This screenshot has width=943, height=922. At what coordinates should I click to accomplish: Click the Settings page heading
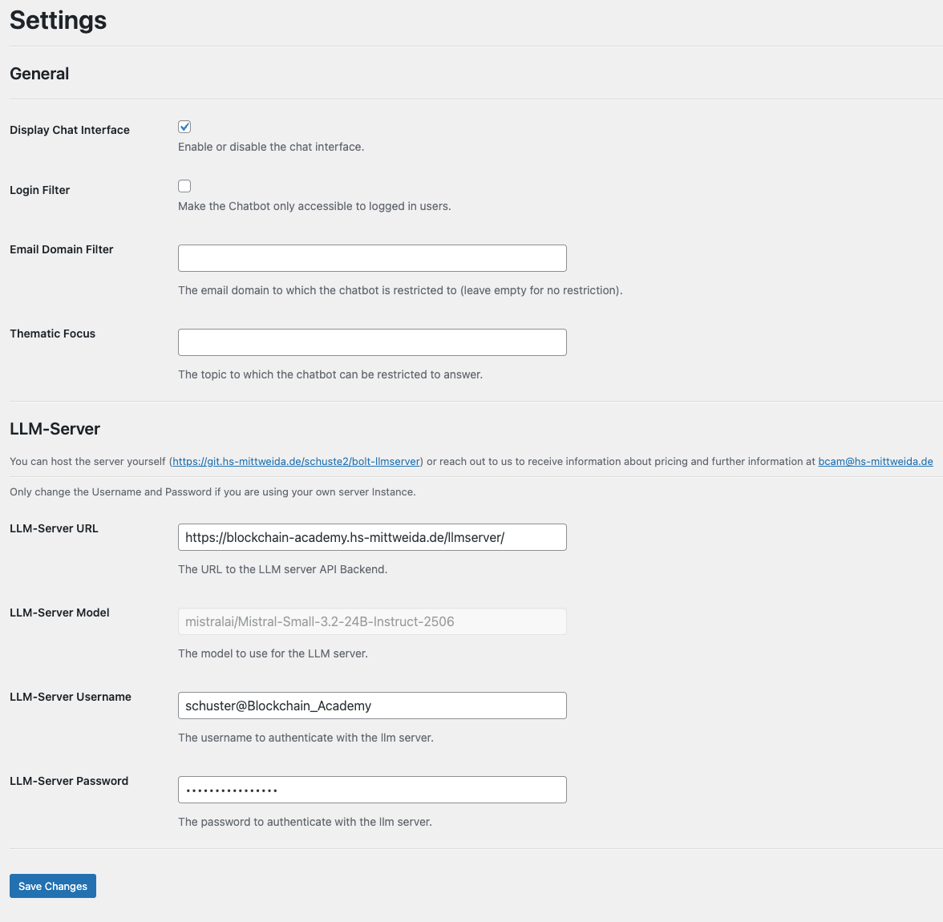[57, 20]
